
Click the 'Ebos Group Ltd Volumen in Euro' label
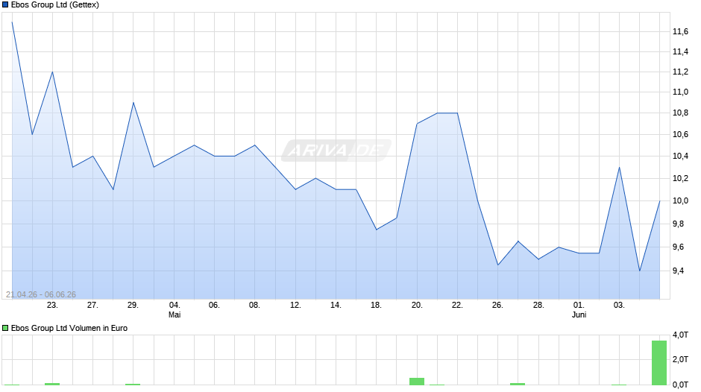pos(69,328)
